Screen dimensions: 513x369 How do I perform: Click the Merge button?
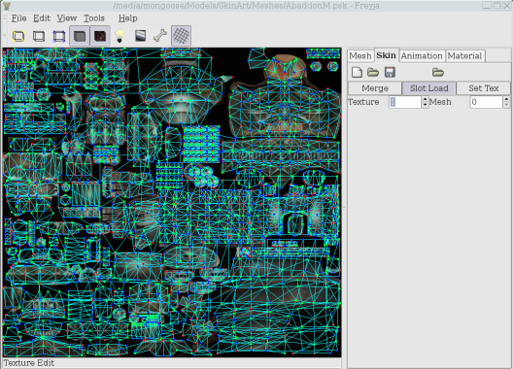point(375,88)
